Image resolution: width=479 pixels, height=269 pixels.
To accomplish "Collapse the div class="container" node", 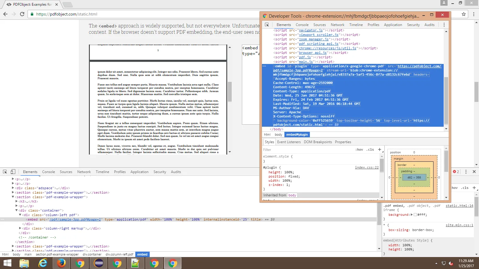I will (x=16, y=210).
